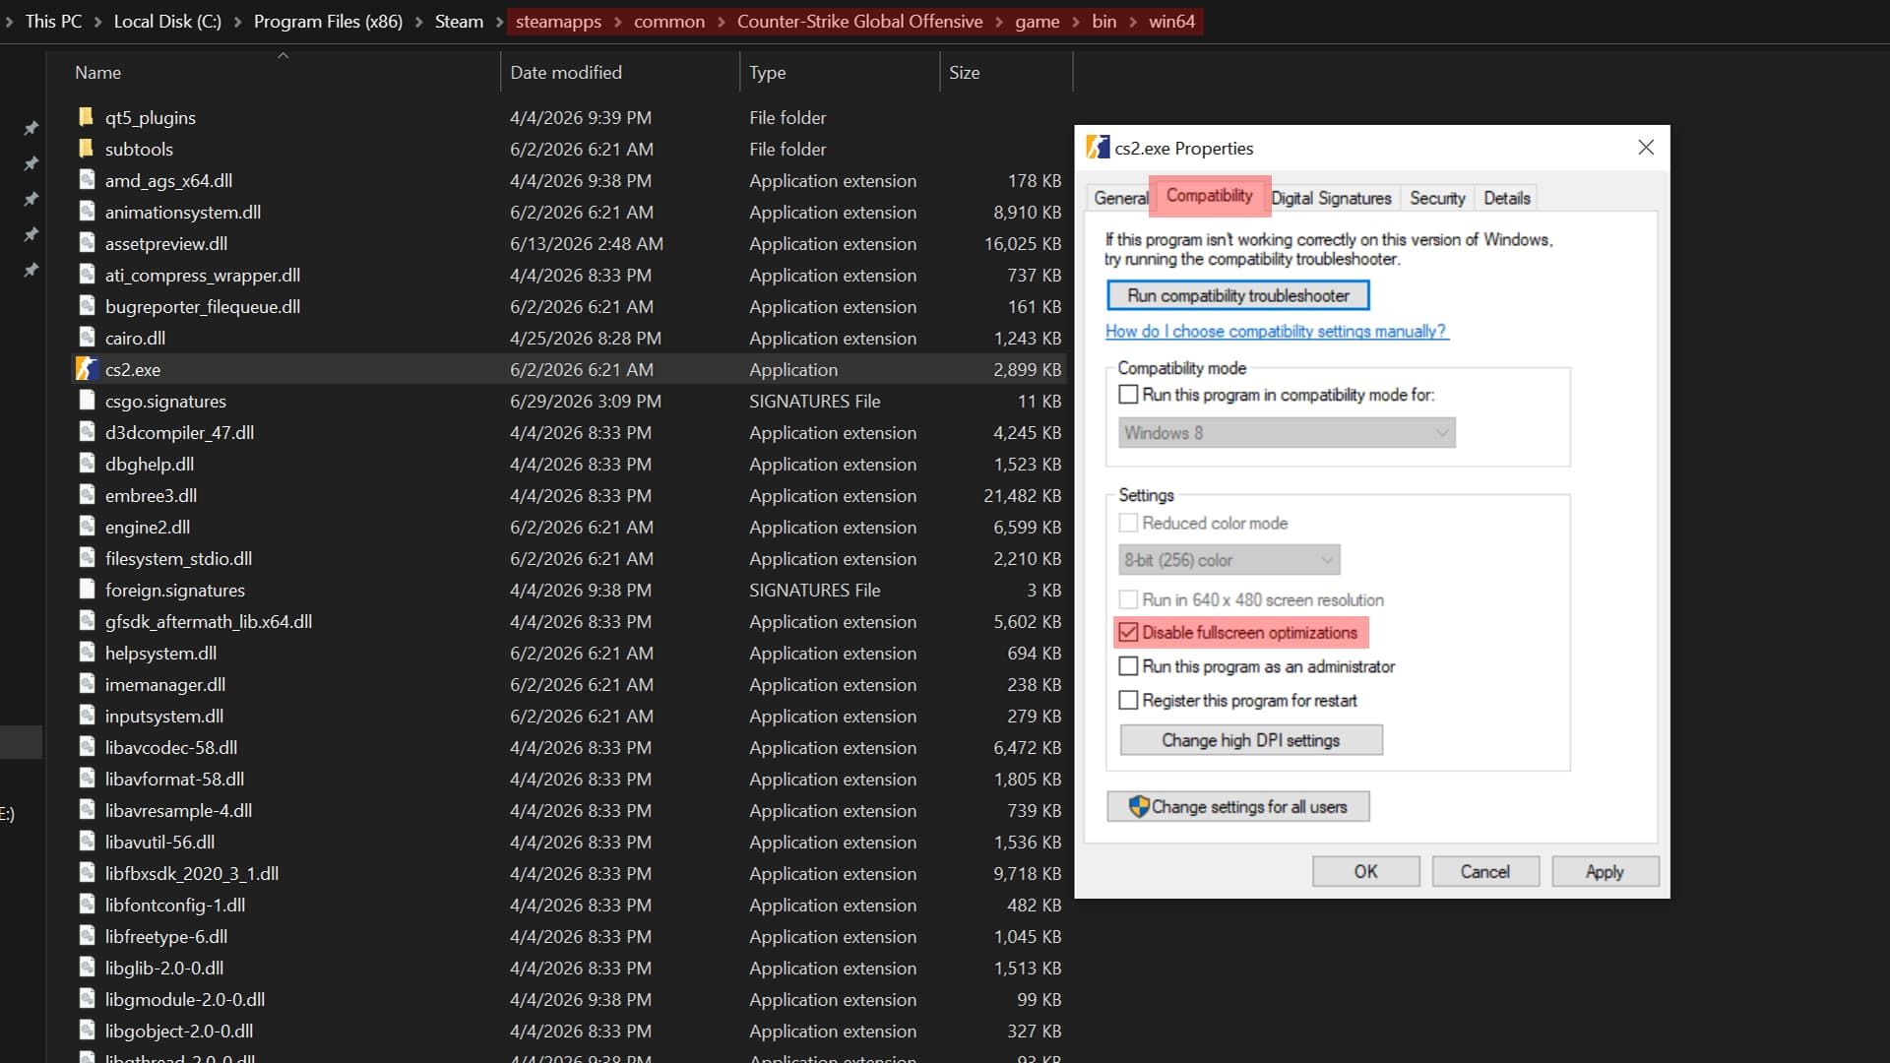Click Apply in cs2.exe Properties

click(x=1605, y=872)
